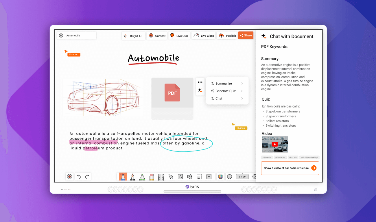
Task: Expand the Generate Quiz submenu arrow
Action: click(242, 91)
